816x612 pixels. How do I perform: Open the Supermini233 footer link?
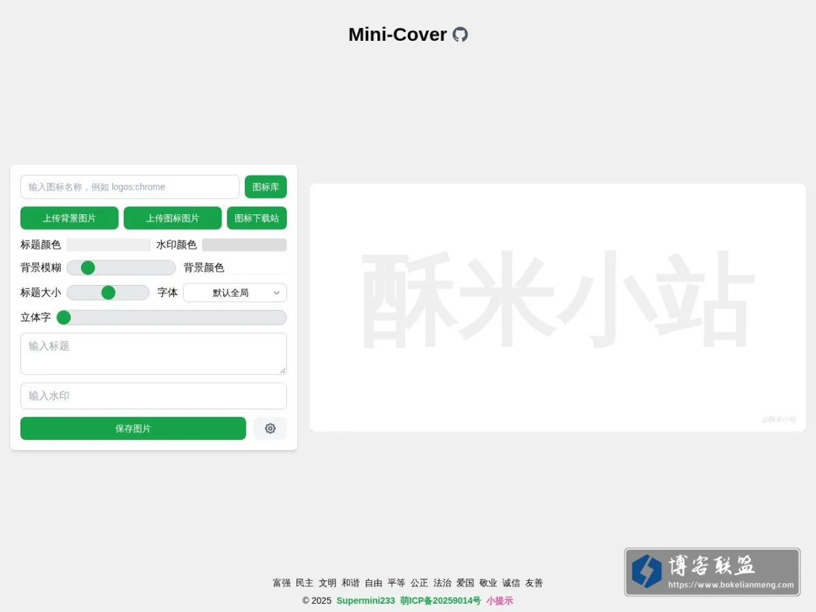point(366,600)
